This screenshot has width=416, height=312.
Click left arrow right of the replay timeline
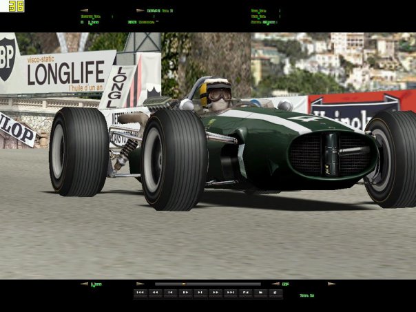(x=275, y=284)
